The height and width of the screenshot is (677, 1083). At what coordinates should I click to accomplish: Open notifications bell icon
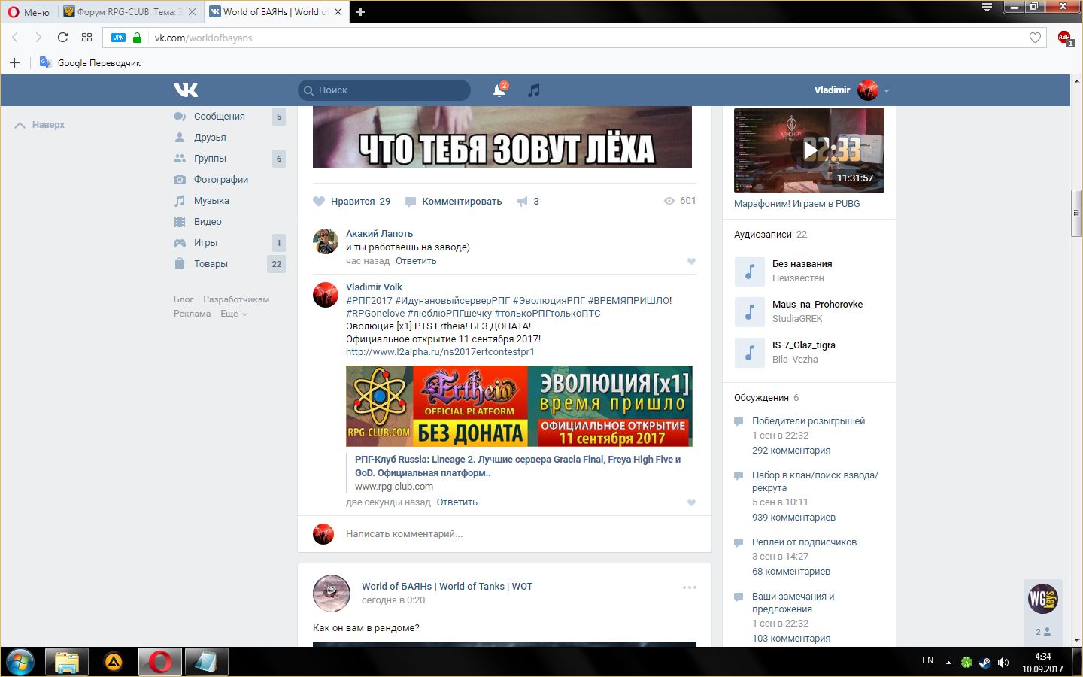point(499,90)
